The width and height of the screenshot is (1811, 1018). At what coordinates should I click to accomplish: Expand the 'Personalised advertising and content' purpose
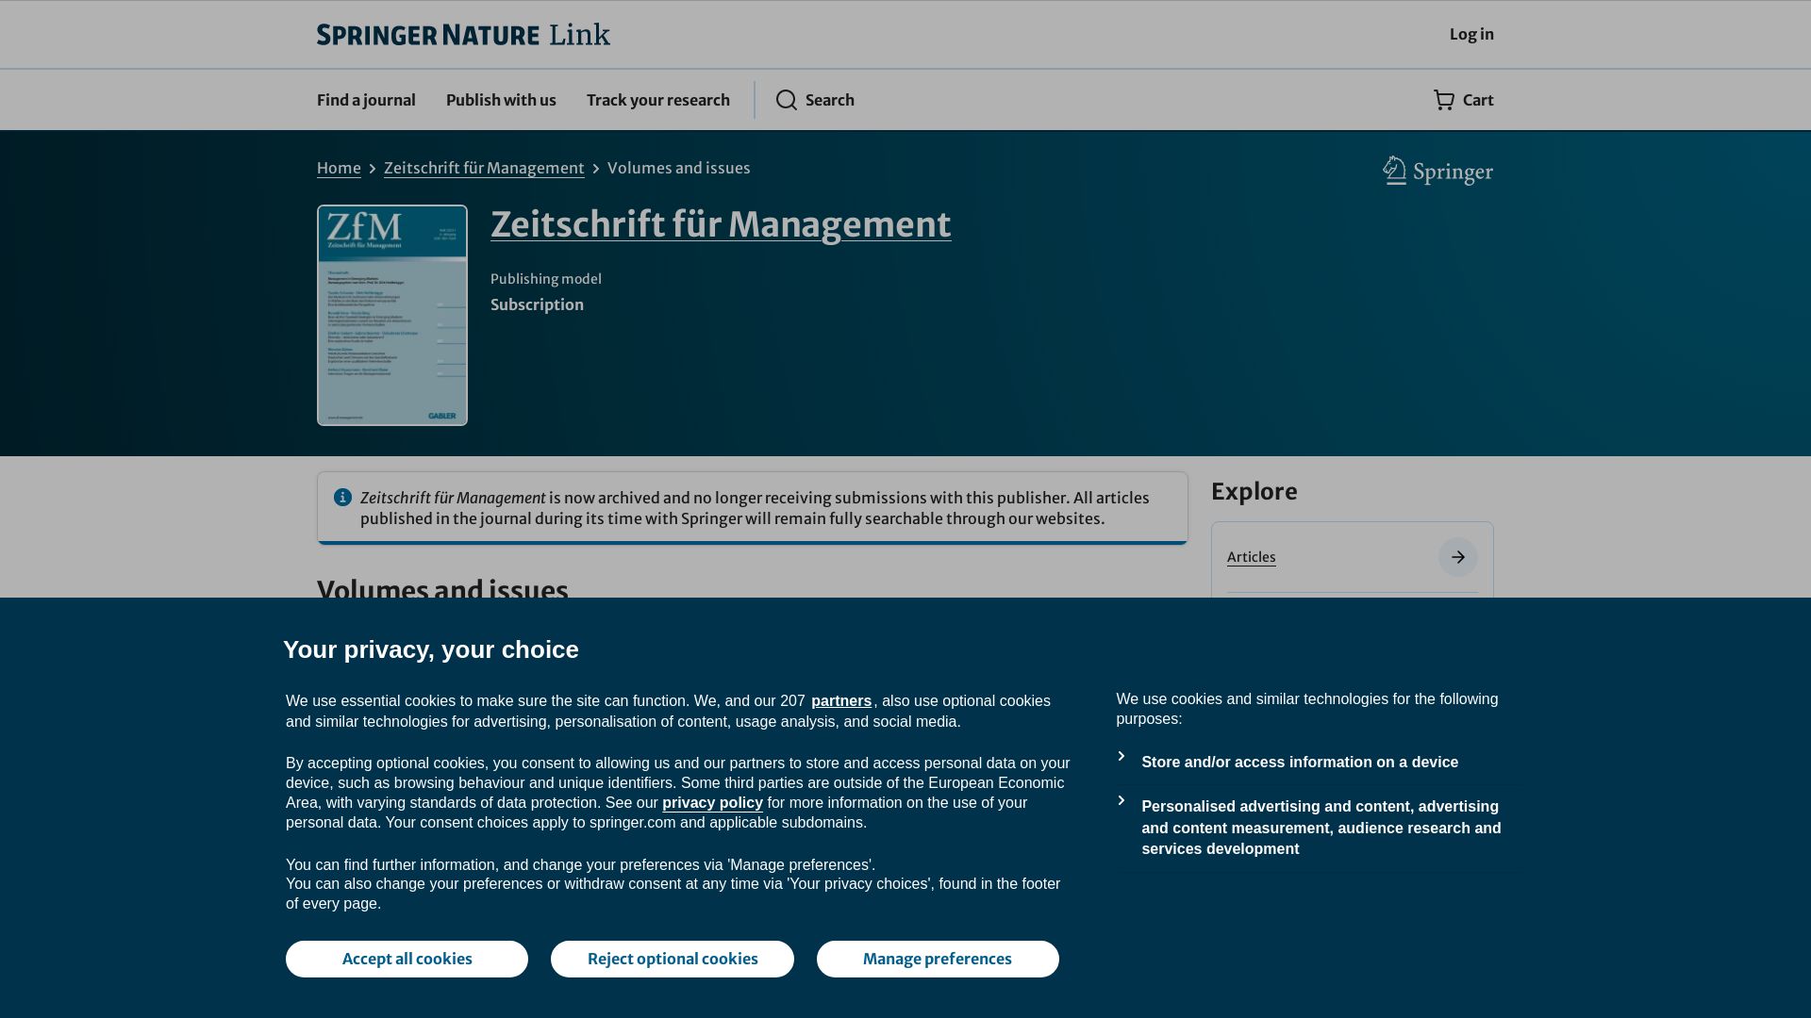tap(1321, 828)
